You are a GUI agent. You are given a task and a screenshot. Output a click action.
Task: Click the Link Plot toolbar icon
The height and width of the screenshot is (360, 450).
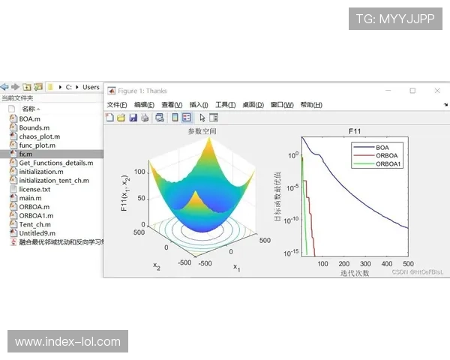tap(160, 118)
